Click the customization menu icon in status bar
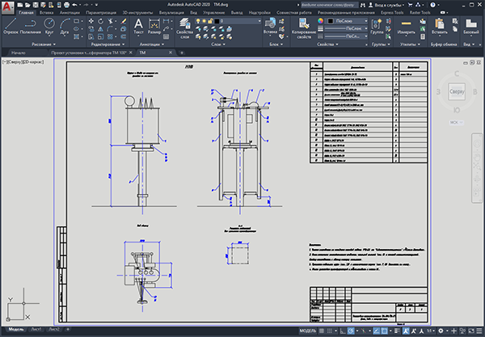485x337 pixels. (x=479, y=331)
